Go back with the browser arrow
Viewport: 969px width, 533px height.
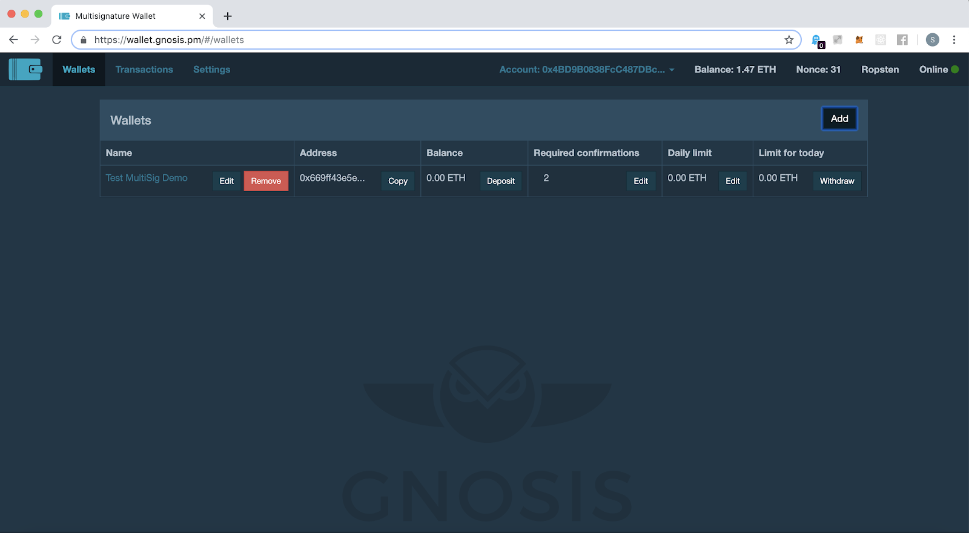[13, 40]
